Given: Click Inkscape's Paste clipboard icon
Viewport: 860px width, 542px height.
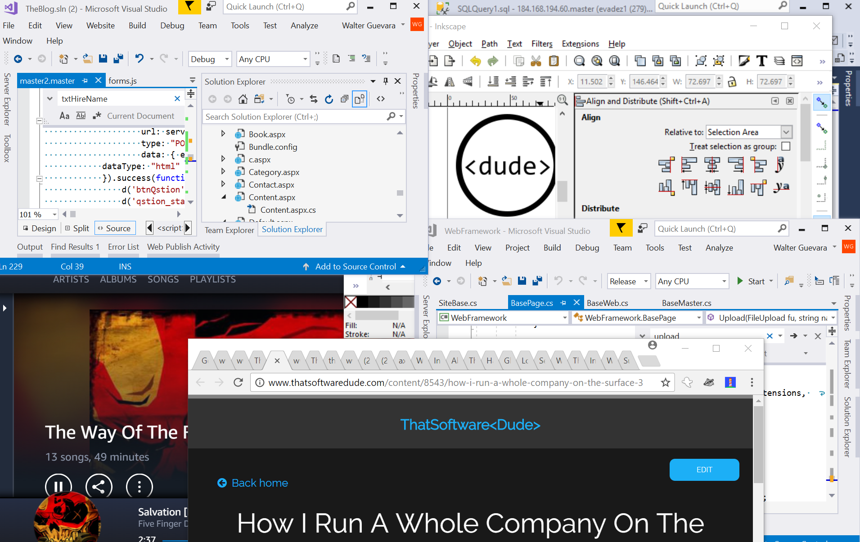Looking at the screenshot, I should (x=554, y=61).
